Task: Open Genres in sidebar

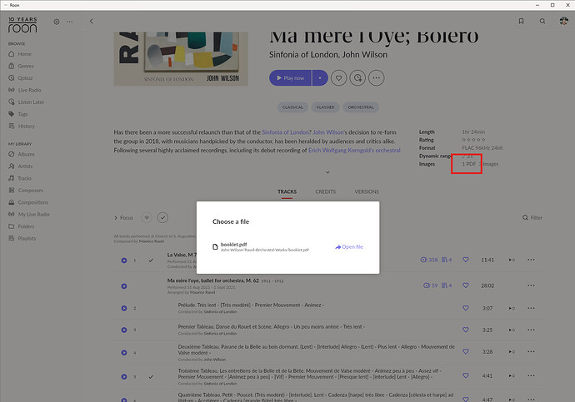Action: point(21,66)
